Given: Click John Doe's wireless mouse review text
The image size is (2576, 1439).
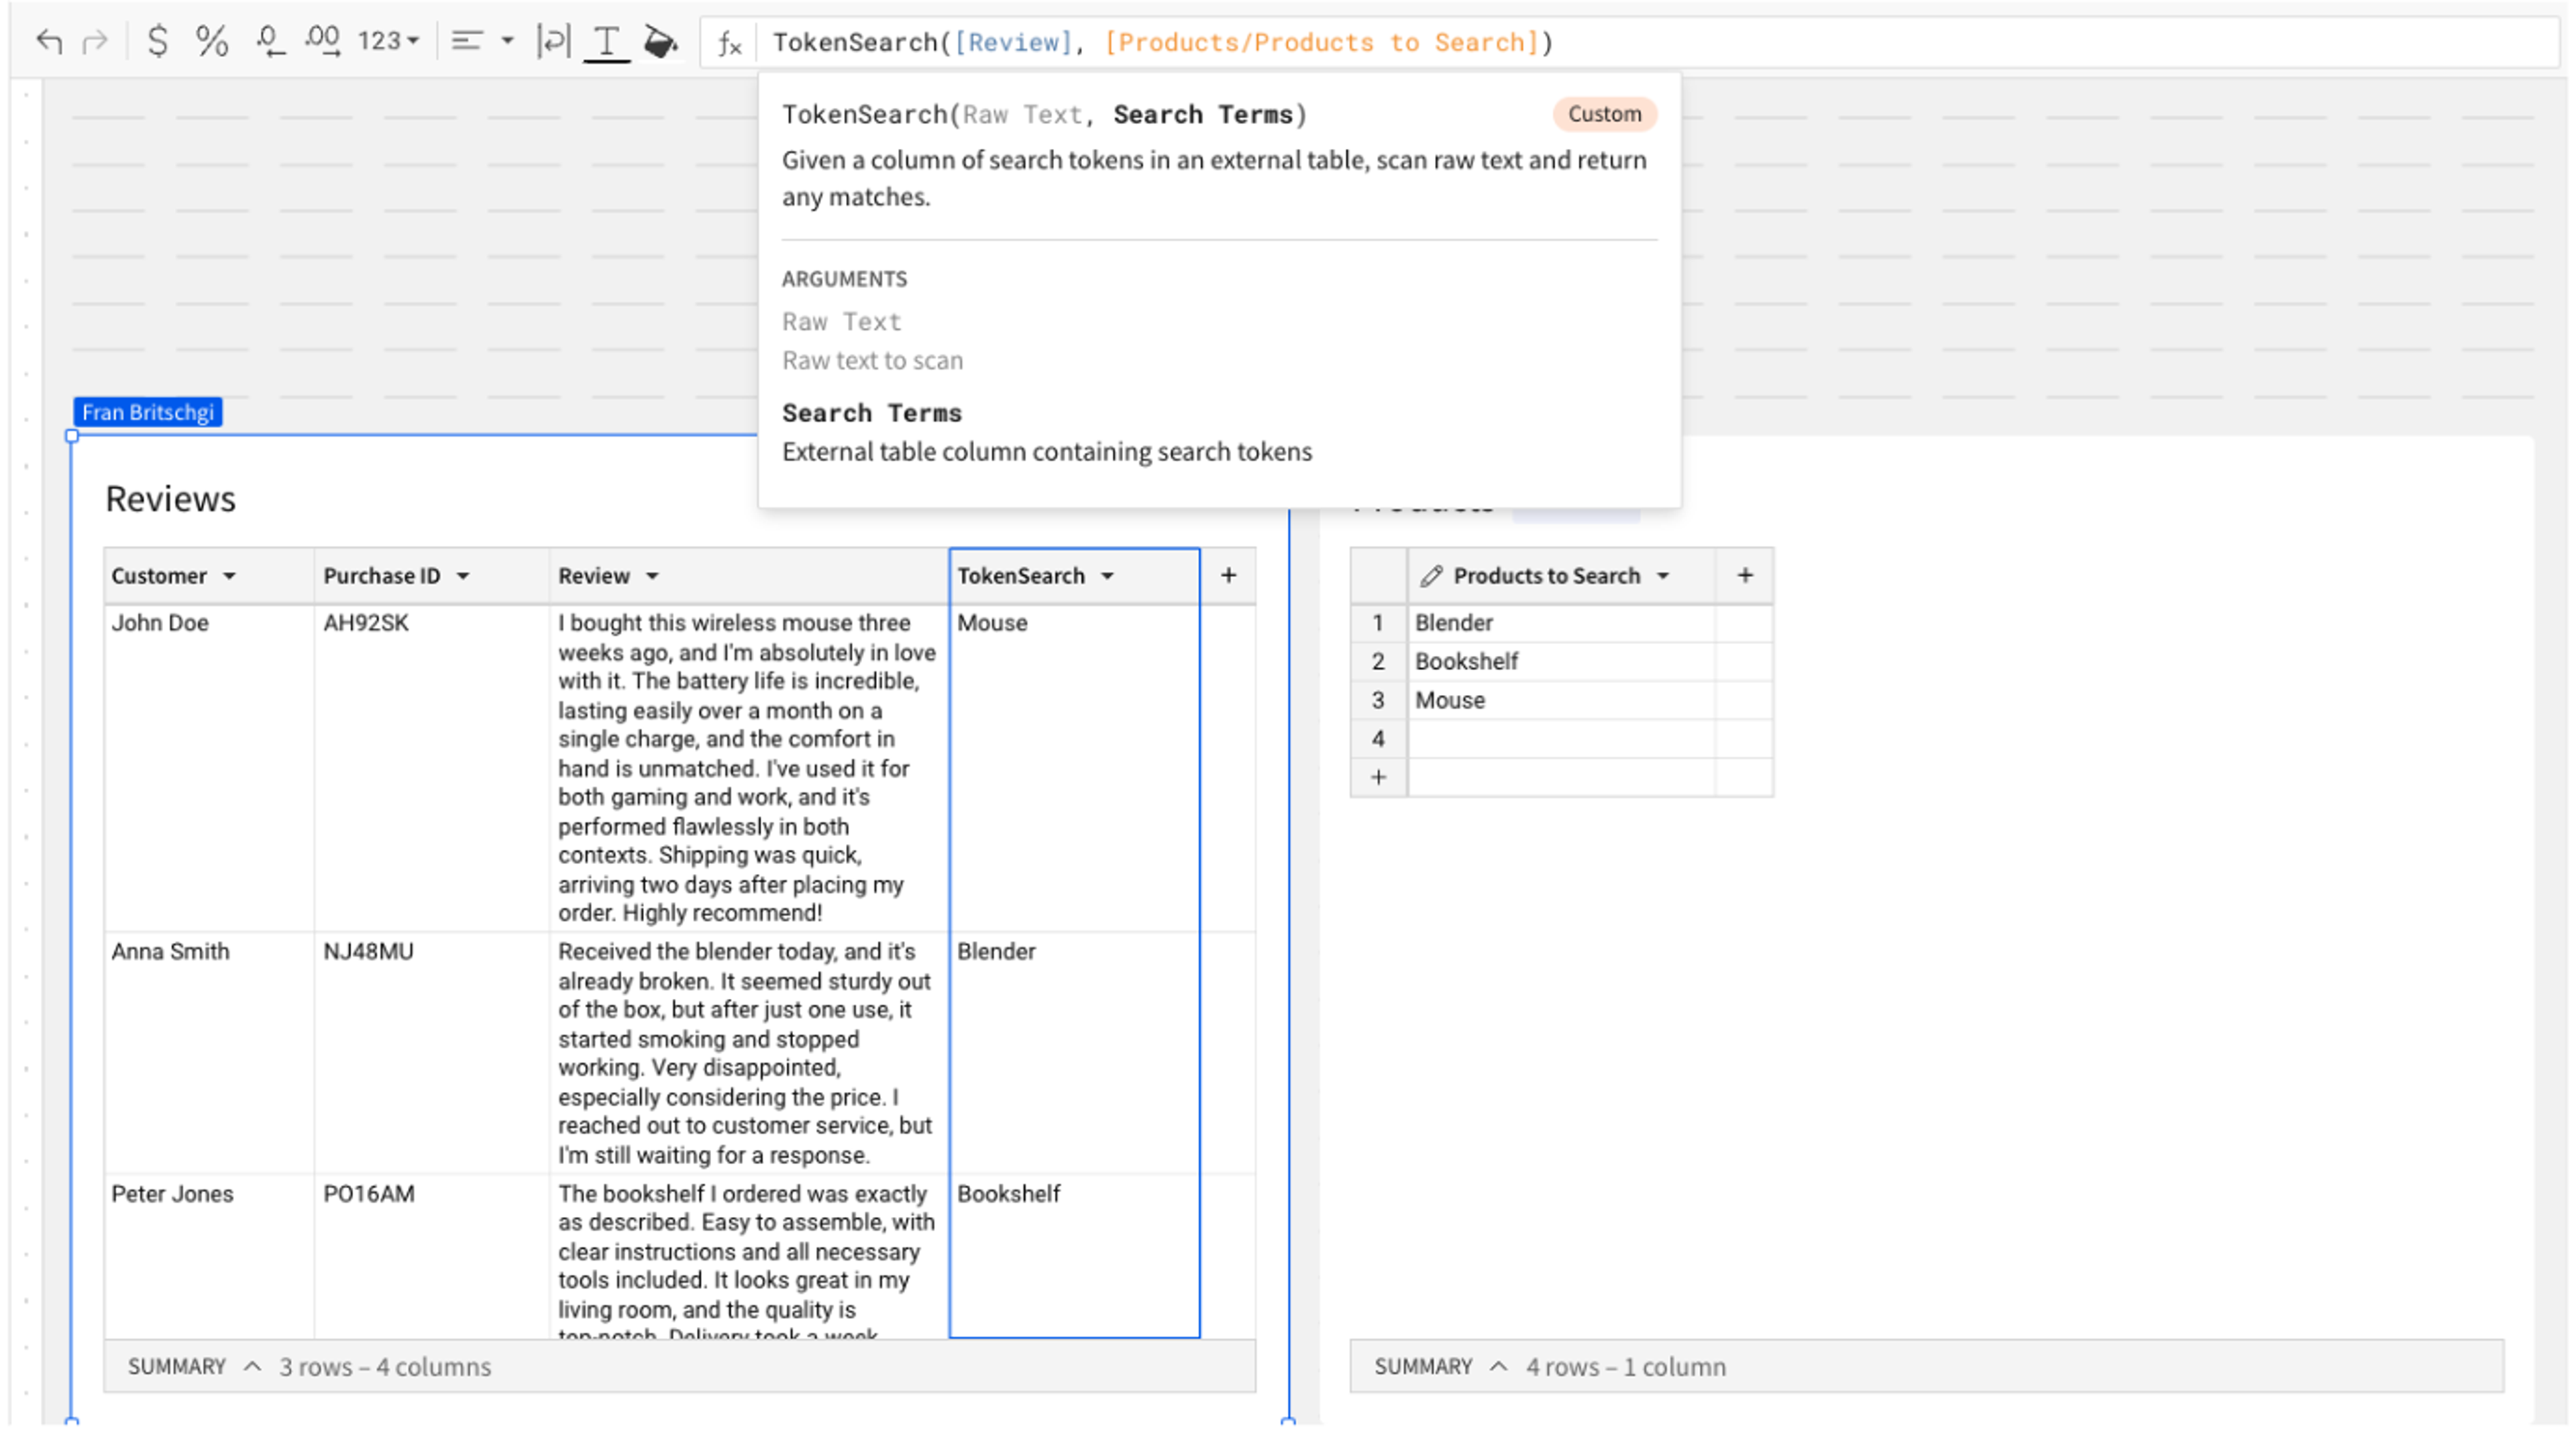Looking at the screenshot, I should click(747, 767).
